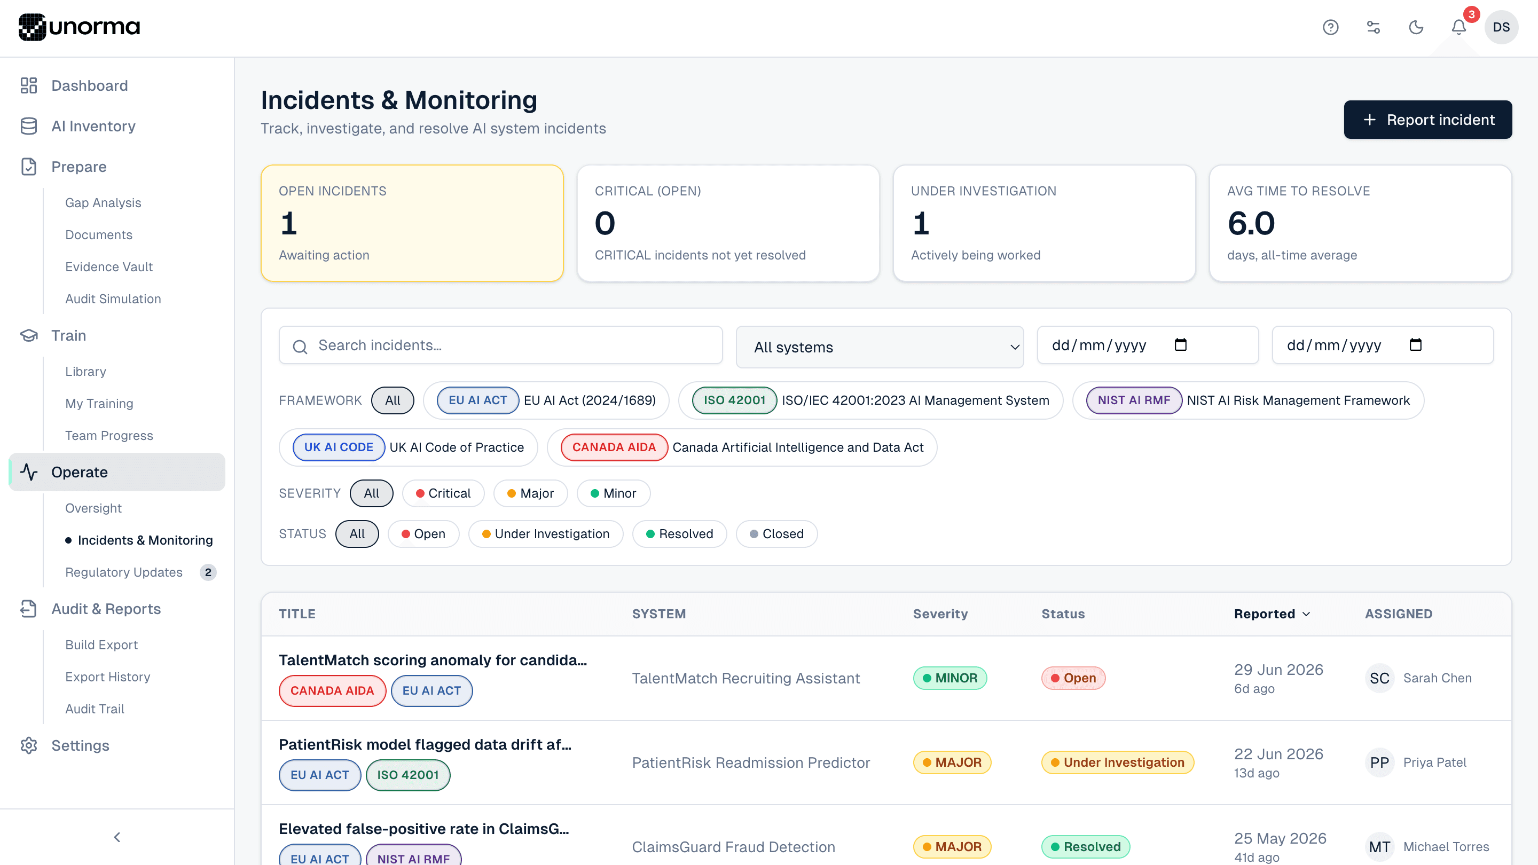
Task: Filter status Closed
Action: point(776,534)
